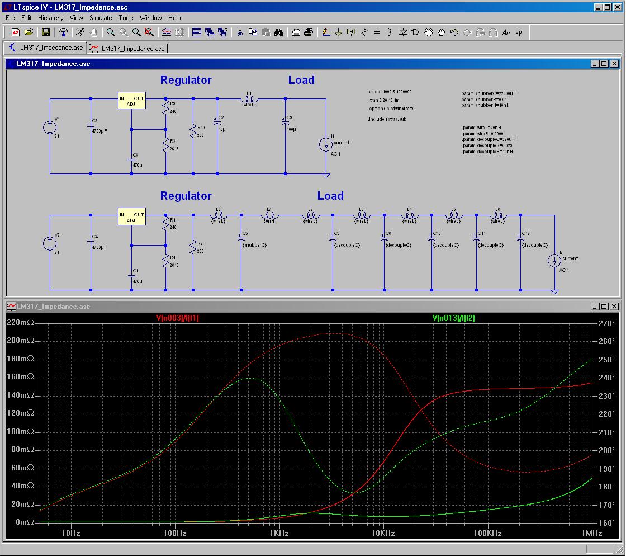This screenshot has width=626, height=556.
Task: Click the Halt simulation hand icon
Action: [x=93, y=32]
